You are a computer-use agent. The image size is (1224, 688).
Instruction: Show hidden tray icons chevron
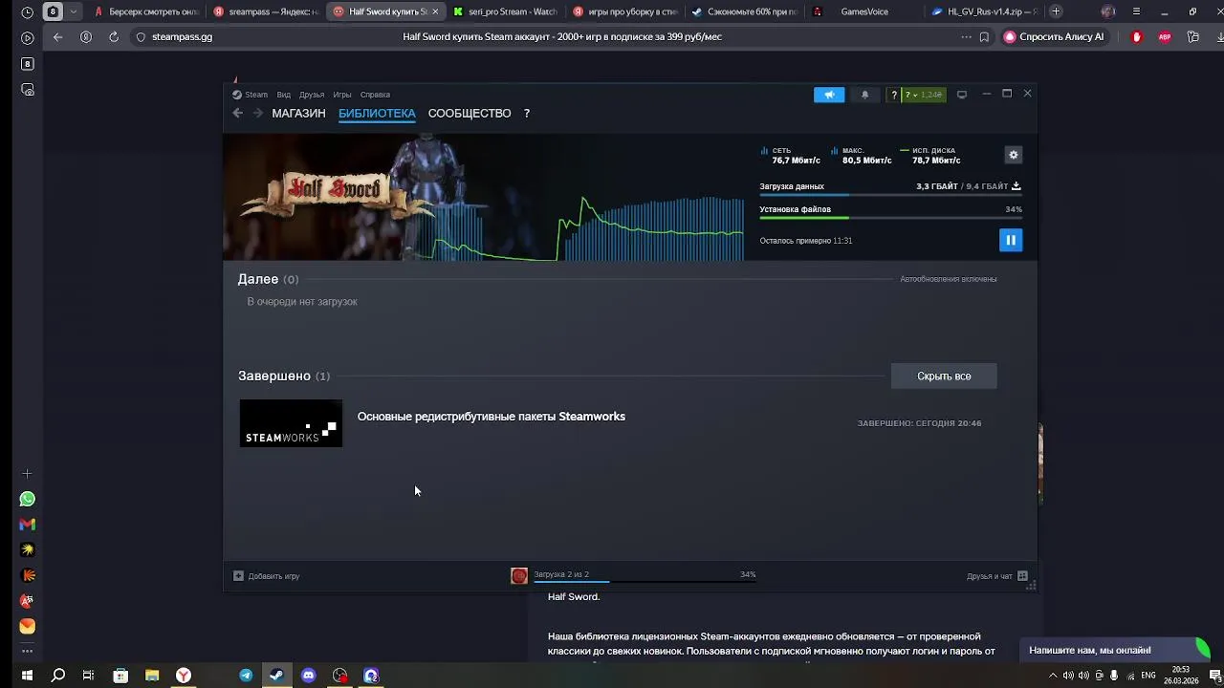click(x=1053, y=676)
